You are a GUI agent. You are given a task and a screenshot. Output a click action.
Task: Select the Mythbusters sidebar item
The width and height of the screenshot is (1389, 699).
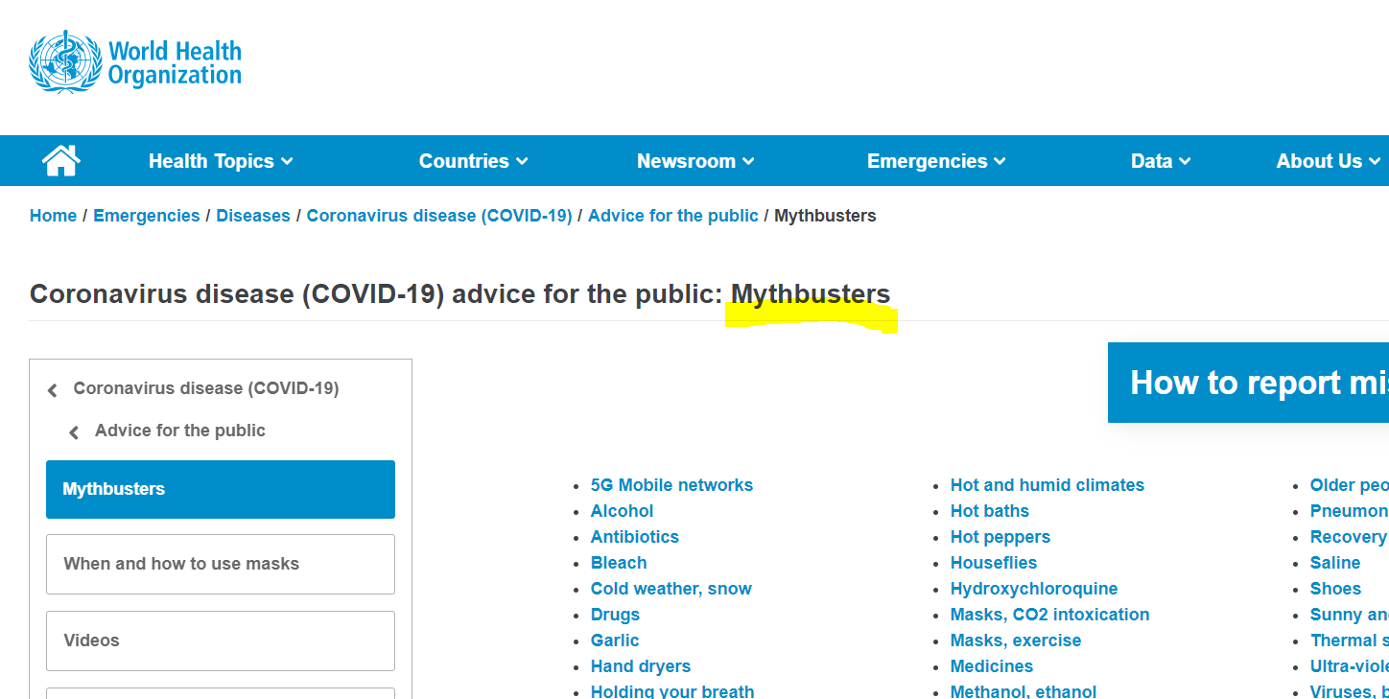click(x=221, y=489)
